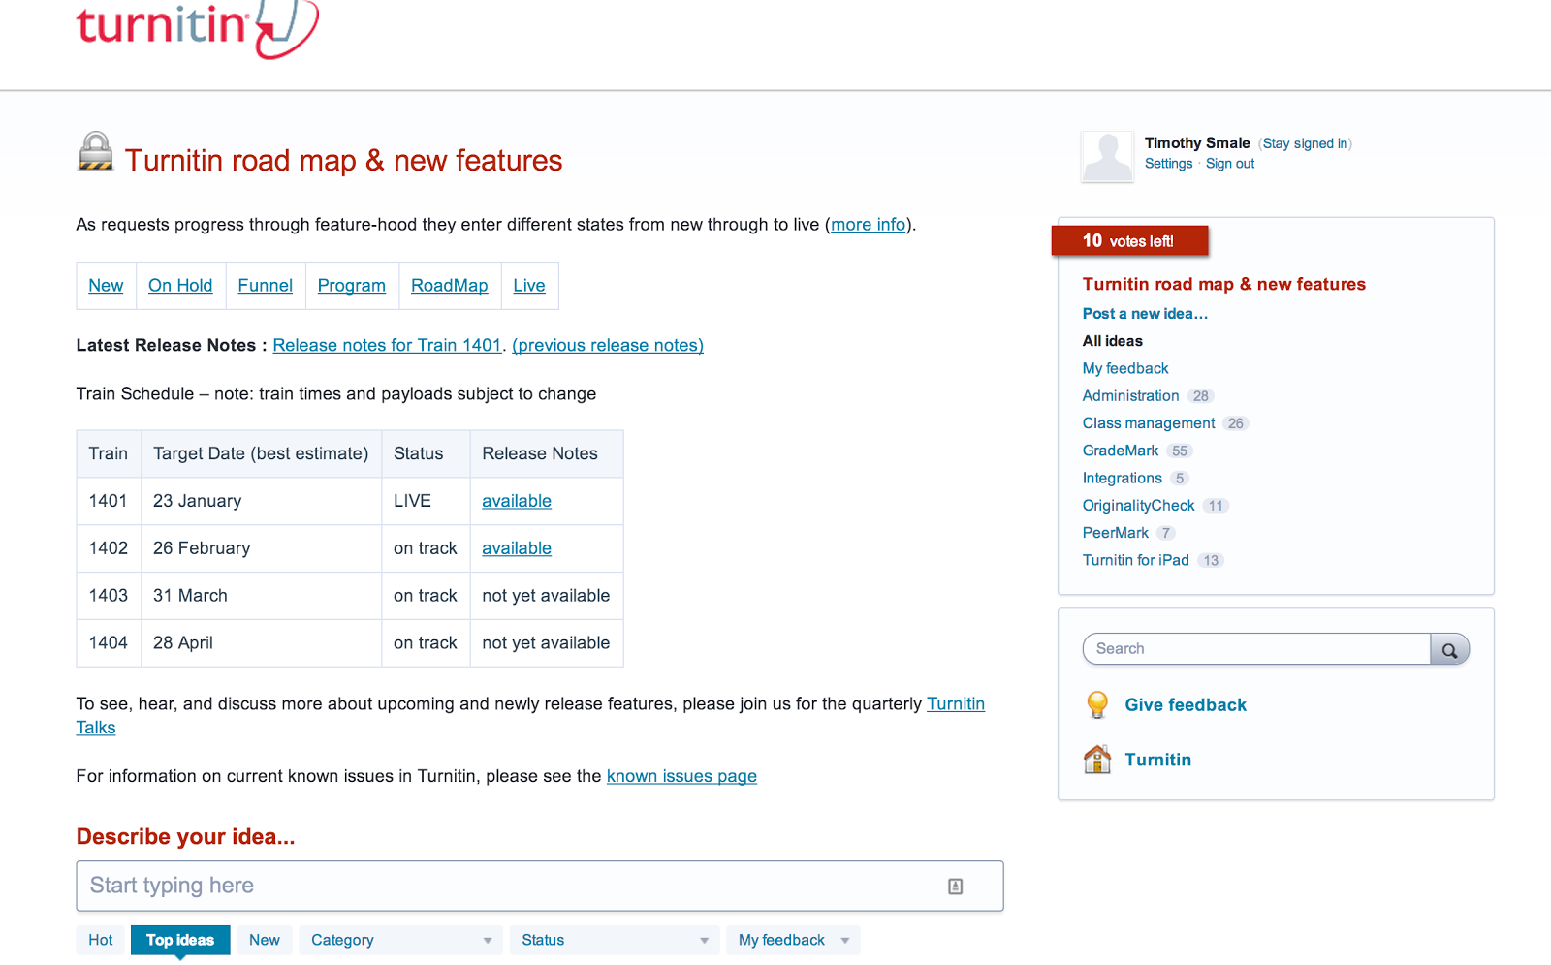The image size is (1551, 965).
Task: Switch to the New ideas tab
Action: (x=265, y=940)
